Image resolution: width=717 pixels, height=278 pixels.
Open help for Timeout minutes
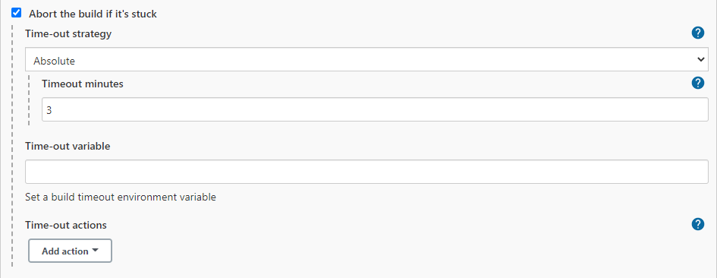(x=698, y=83)
